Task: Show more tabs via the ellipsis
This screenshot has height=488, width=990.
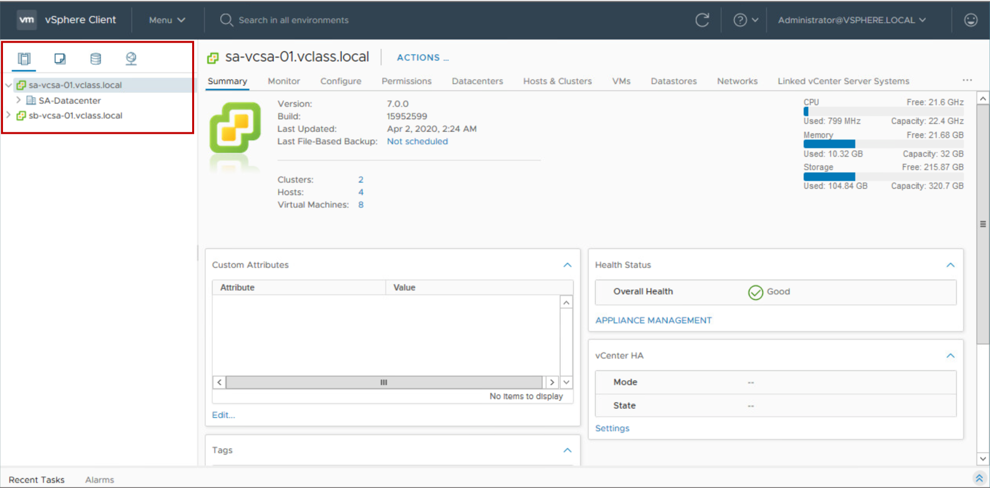Action: [967, 80]
